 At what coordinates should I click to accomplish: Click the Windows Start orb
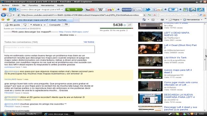[5, 114]
